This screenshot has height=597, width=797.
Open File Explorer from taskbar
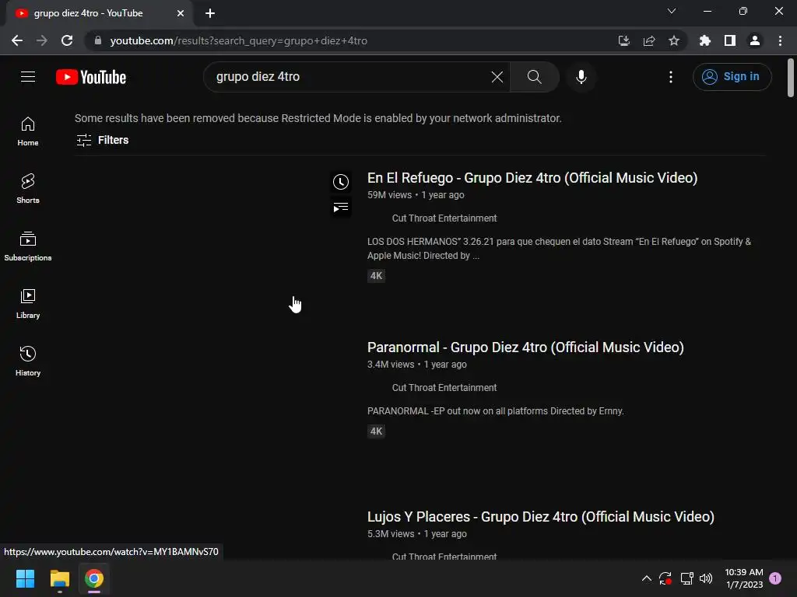59,578
